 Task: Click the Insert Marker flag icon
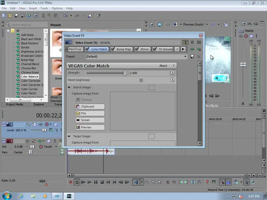207,182
